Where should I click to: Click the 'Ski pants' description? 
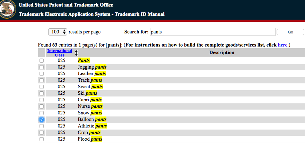[x=88, y=93]
